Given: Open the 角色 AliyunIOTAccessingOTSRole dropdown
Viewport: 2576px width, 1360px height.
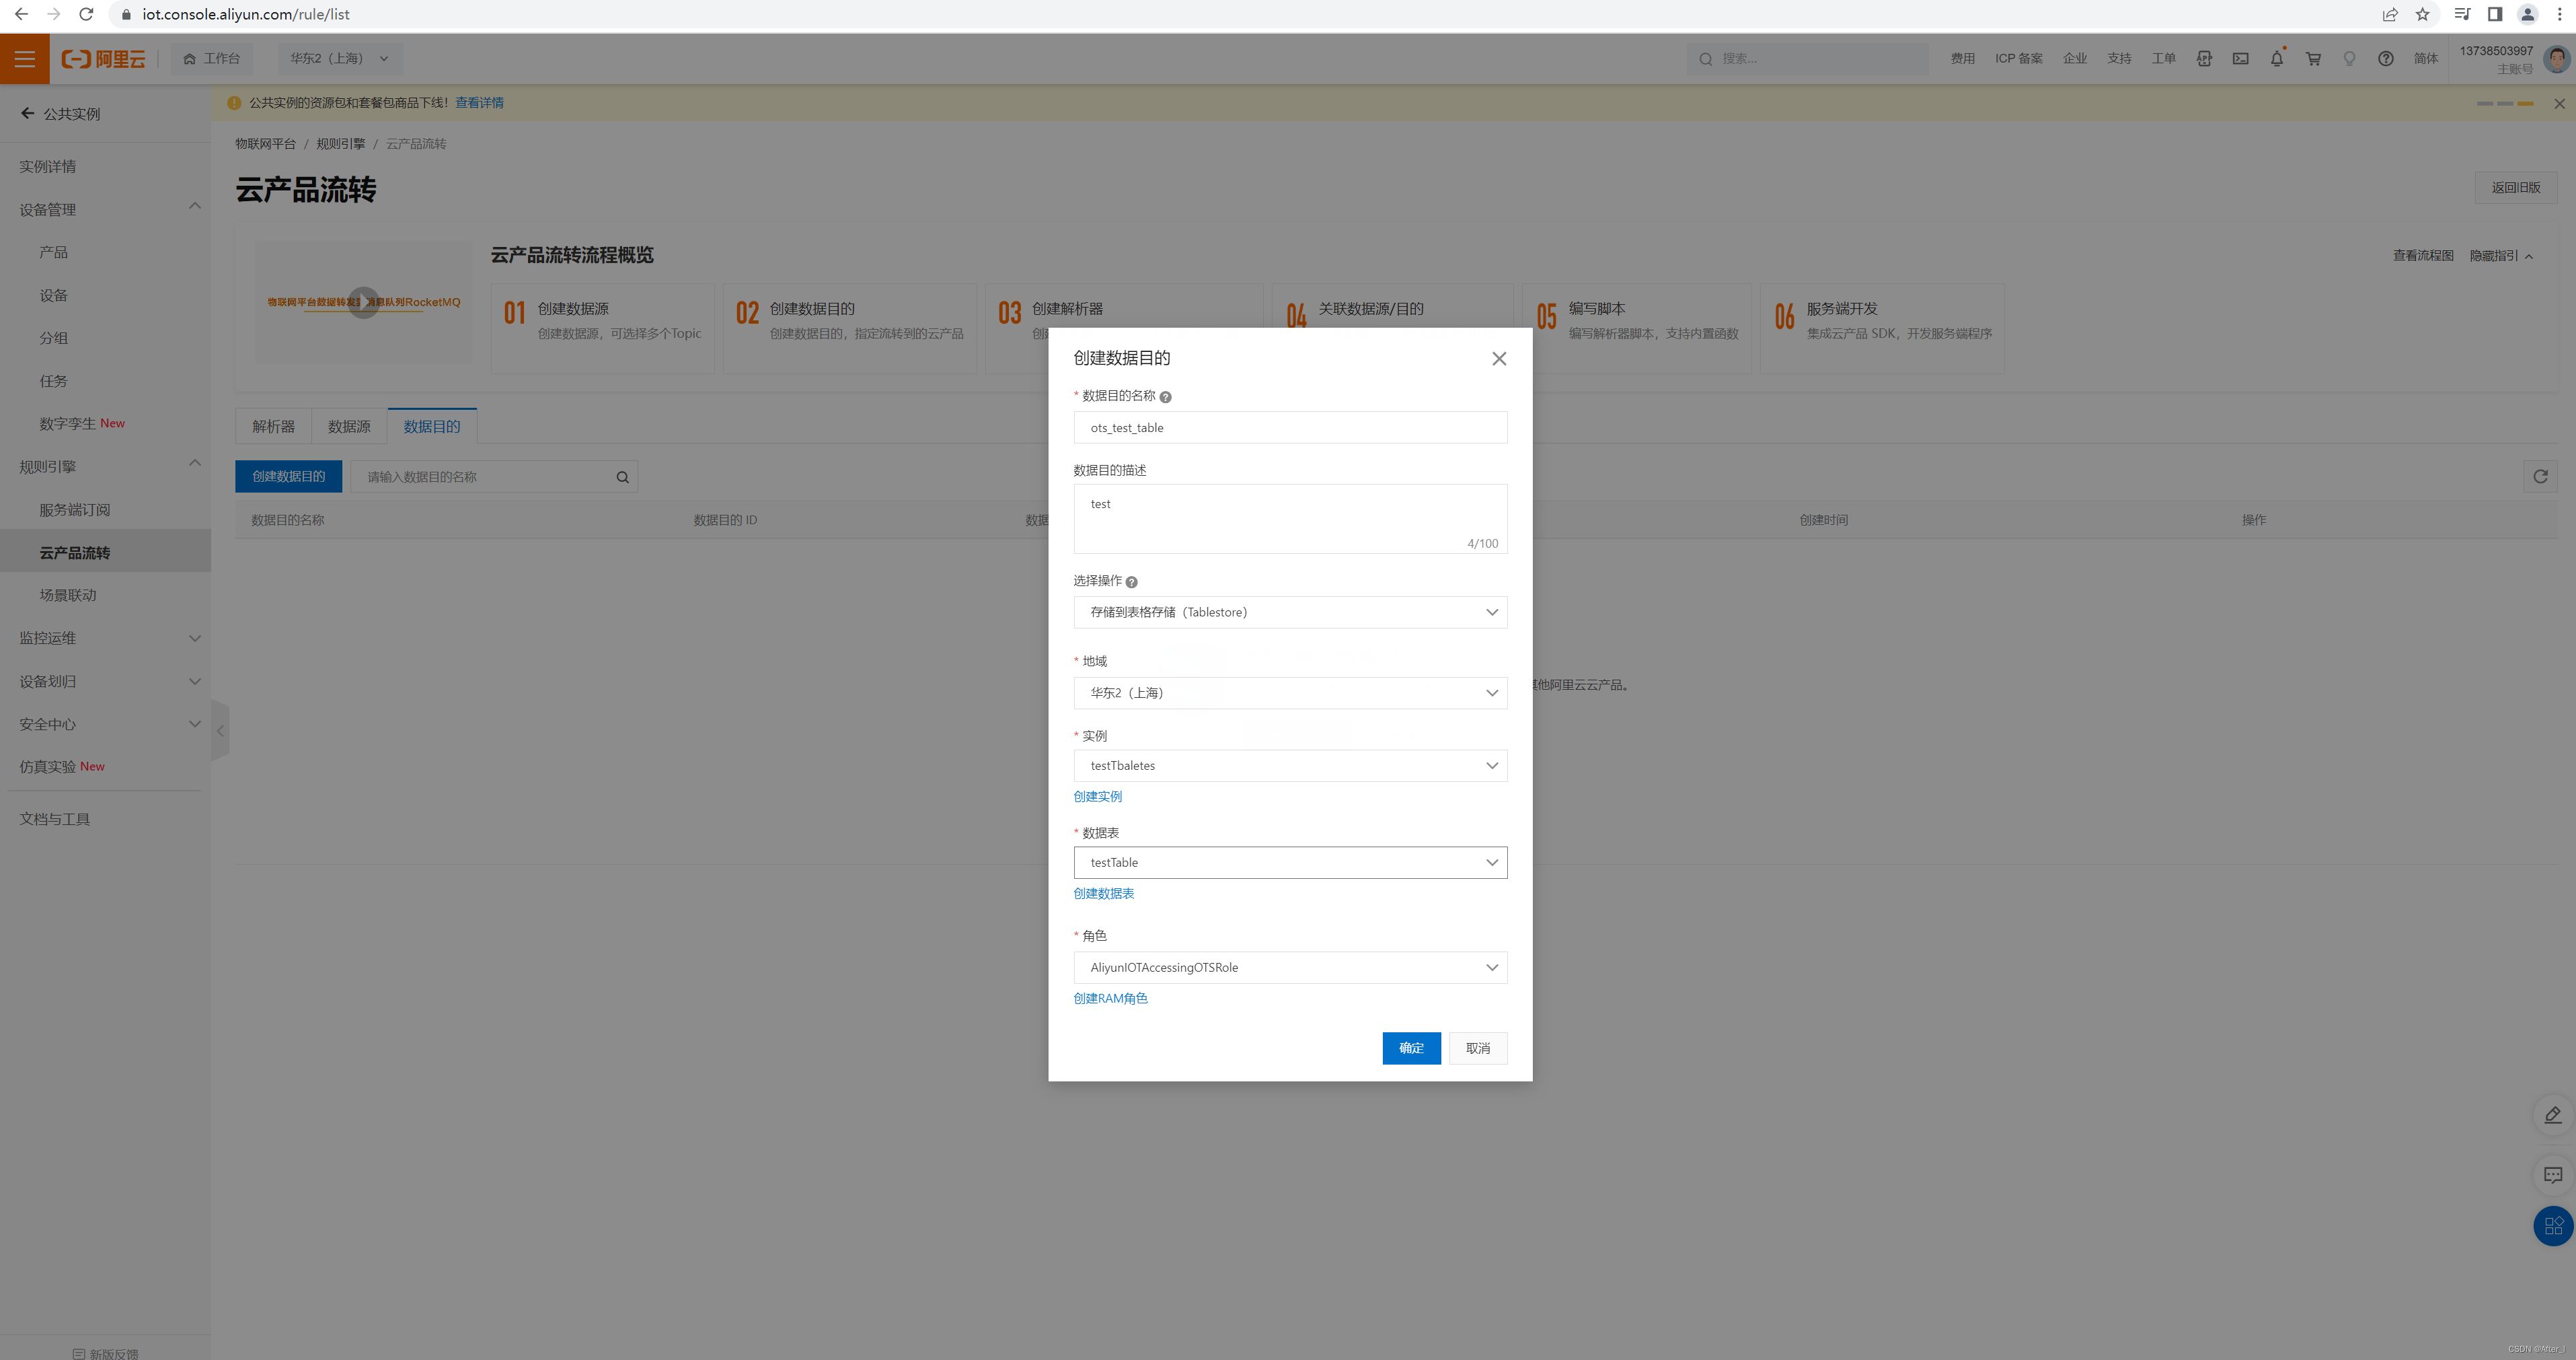Looking at the screenshot, I should point(1289,968).
